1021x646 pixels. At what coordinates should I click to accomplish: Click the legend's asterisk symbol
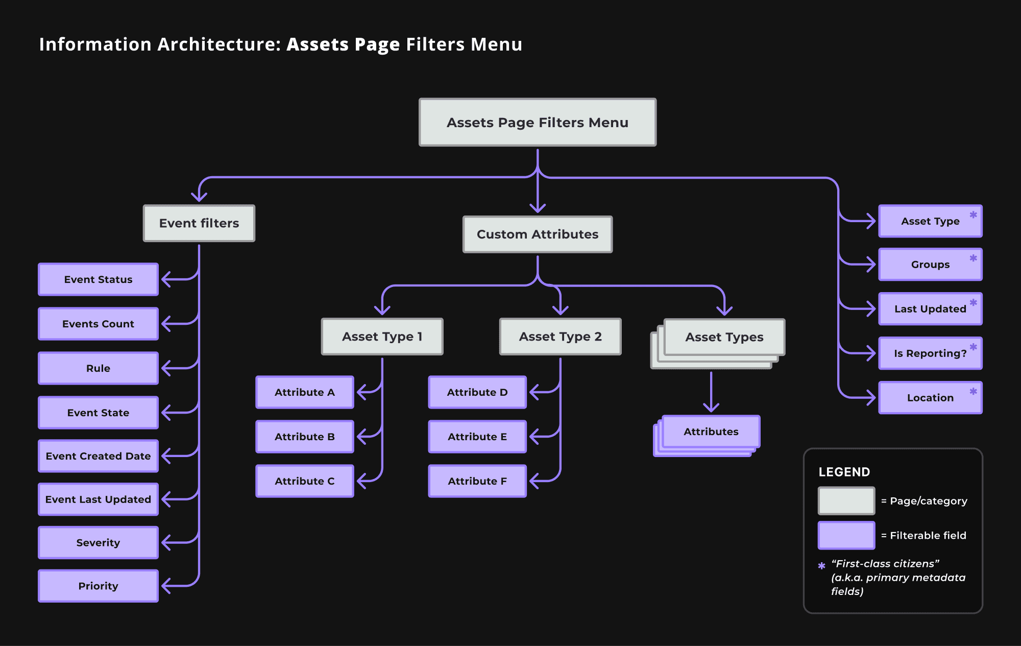click(821, 566)
